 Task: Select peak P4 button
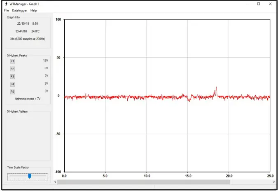click(12, 84)
